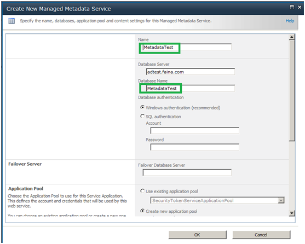Image resolution: width=305 pixels, height=244 pixels.
Task: Select Windows authentication (recommended)
Action: [142, 107]
